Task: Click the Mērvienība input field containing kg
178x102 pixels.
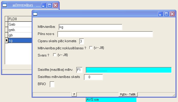Action: 91,27
